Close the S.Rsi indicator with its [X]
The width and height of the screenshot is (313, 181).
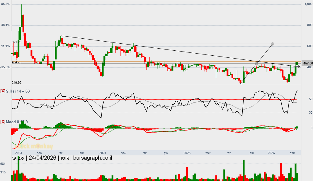(x=3, y=91)
